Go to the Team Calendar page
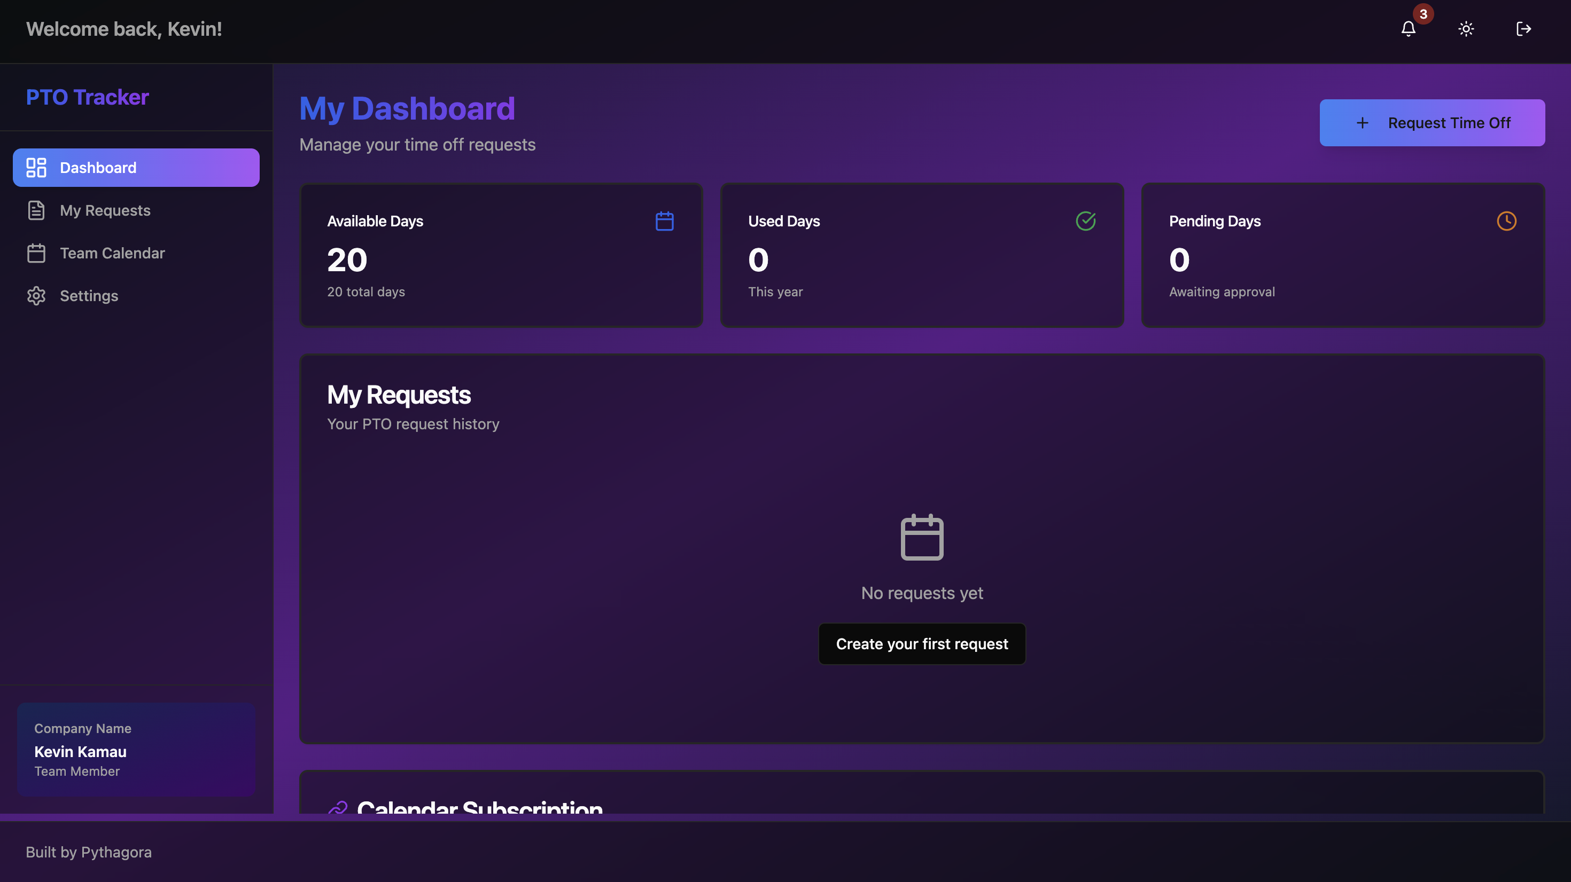The image size is (1571, 882). pyautogui.click(x=112, y=253)
